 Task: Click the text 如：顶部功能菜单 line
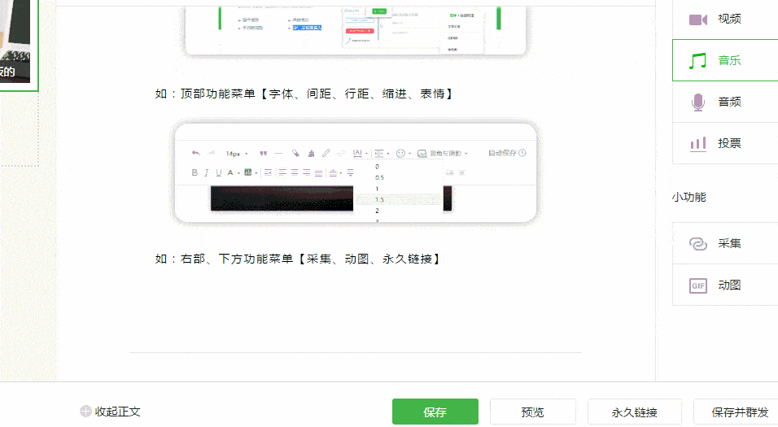(304, 94)
